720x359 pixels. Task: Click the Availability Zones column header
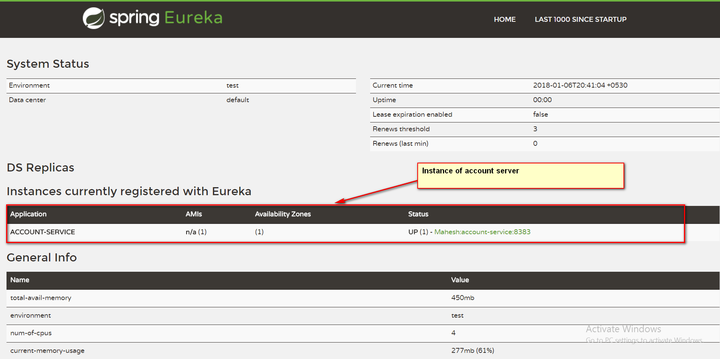click(x=282, y=214)
